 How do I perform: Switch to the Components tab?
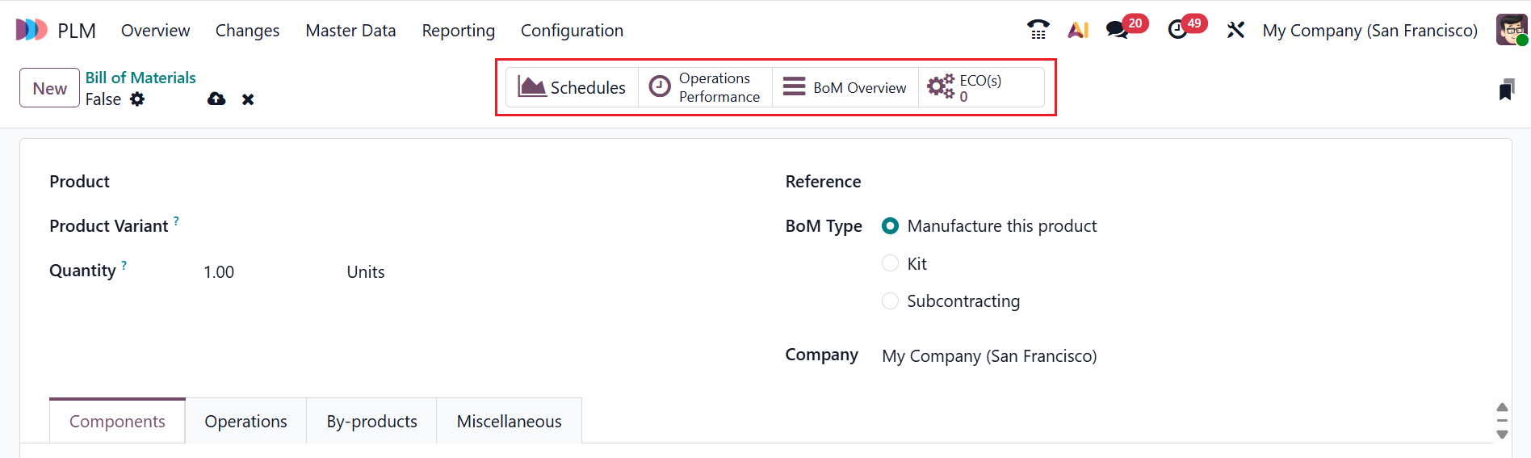pyautogui.click(x=117, y=421)
